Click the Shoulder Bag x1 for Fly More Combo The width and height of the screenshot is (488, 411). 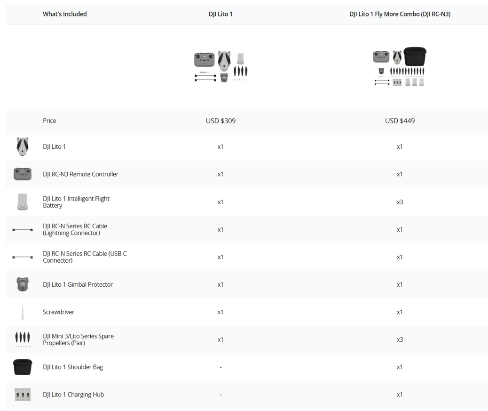click(400, 367)
